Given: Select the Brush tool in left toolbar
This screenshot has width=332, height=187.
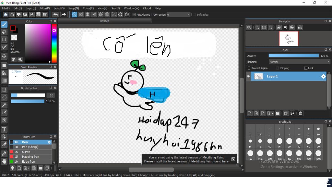Looking at the screenshot, I should (x=4, y=24).
